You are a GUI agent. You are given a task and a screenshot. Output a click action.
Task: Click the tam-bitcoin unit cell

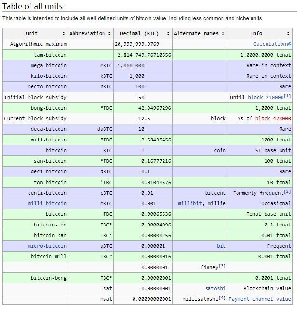(x=35, y=55)
